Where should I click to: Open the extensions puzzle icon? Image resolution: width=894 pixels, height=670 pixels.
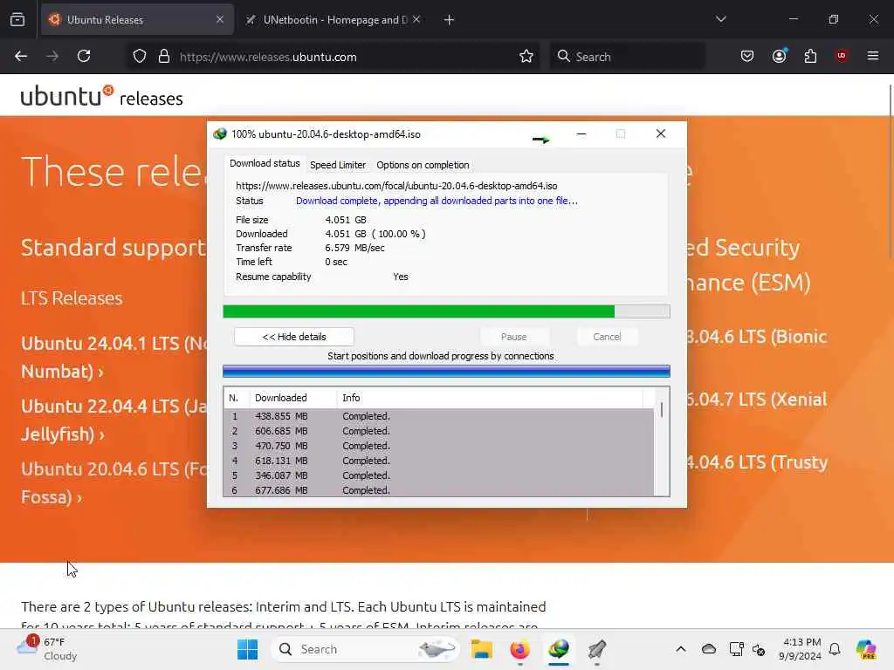[810, 56]
